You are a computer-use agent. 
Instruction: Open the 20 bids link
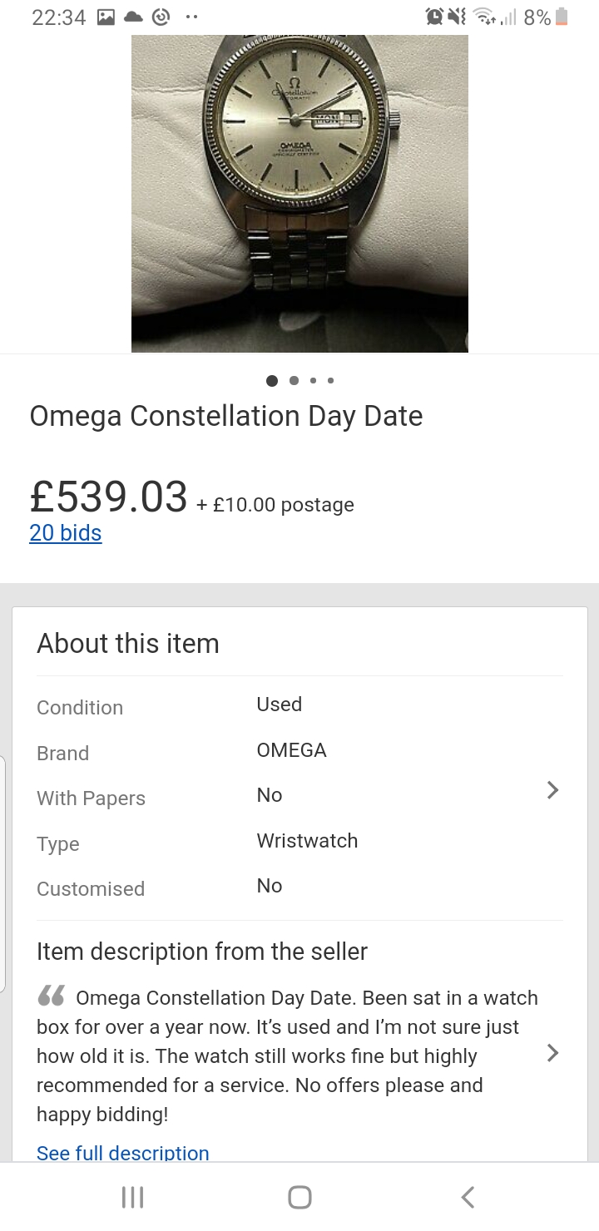point(66,532)
